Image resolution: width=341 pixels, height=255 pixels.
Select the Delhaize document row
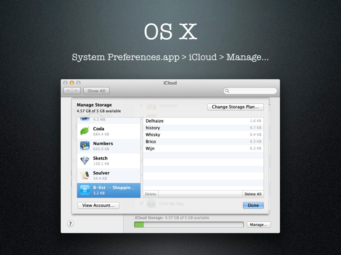tap(203, 121)
